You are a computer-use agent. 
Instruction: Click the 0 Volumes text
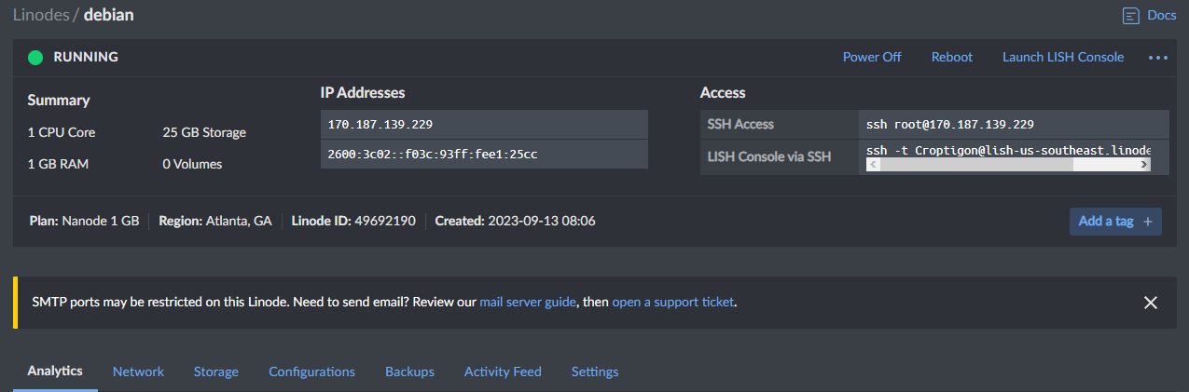192,164
